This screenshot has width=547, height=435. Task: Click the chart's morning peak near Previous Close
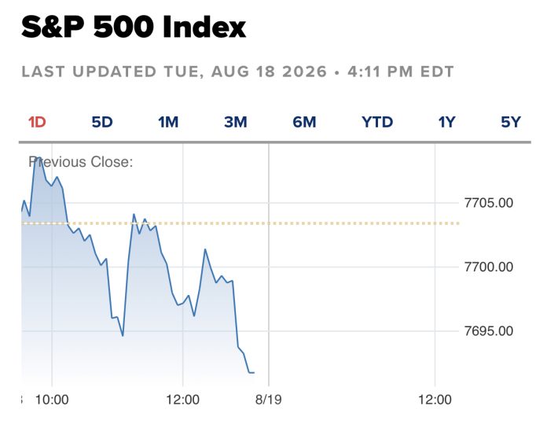click(x=38, y=159)
